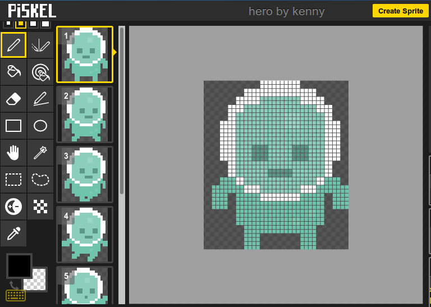This screenshot has height=307, width=431.
Task: Select the Move hand tool
Action: [13, 153]
